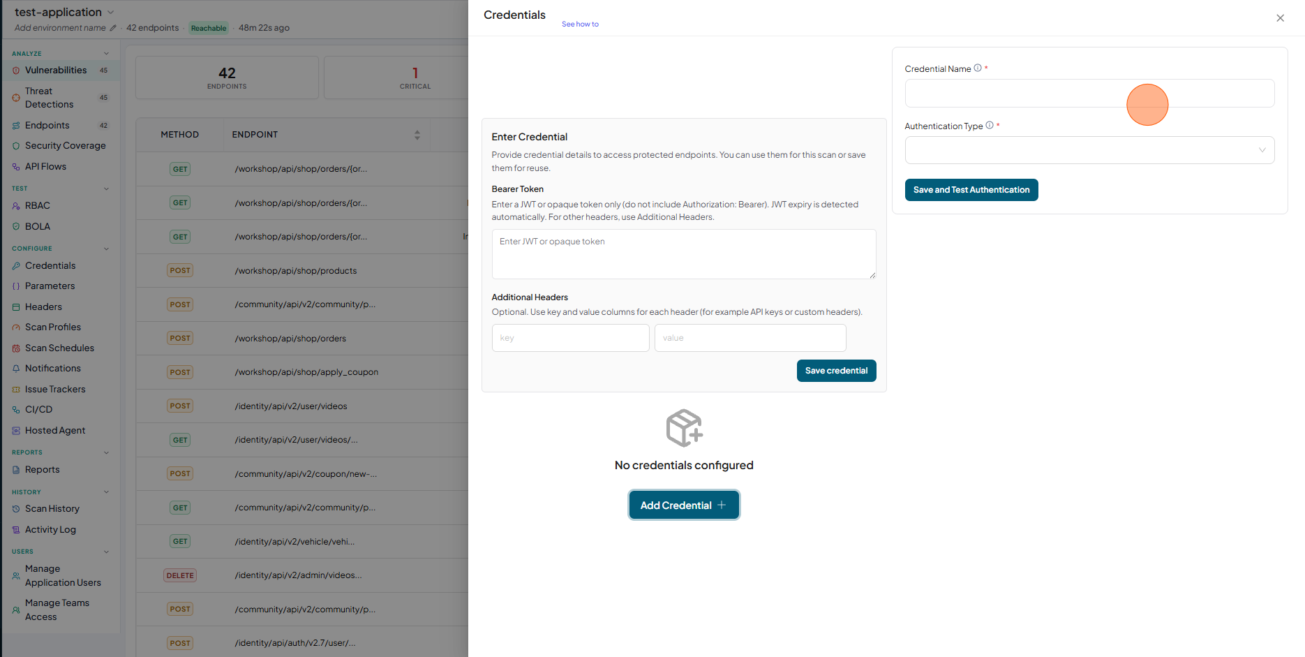Click the METHOD column header

pos(179,135)
